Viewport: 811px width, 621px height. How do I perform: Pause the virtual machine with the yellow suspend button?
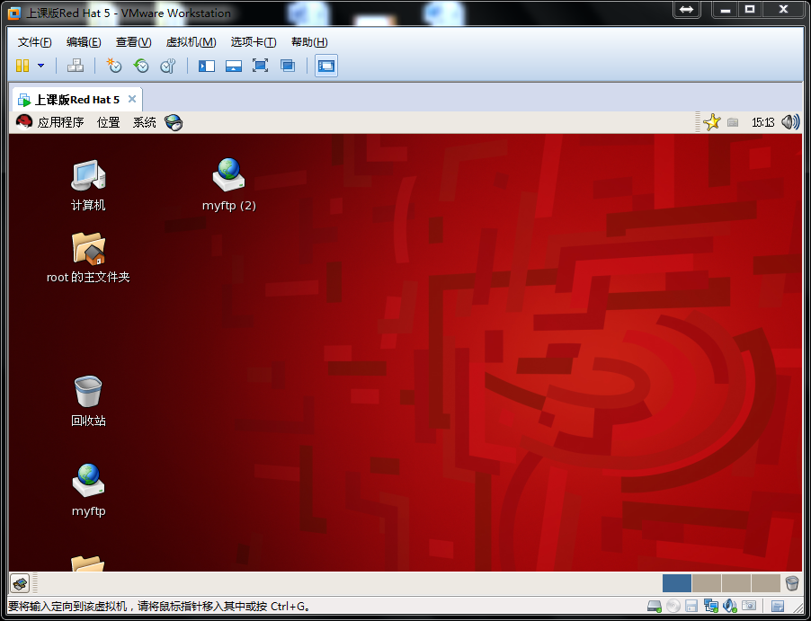(22, 66)
